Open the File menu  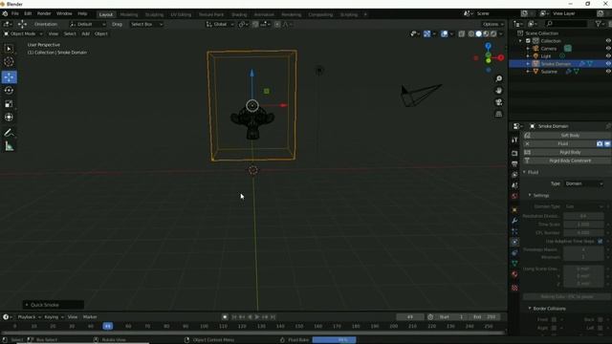(x=15, y=13)
